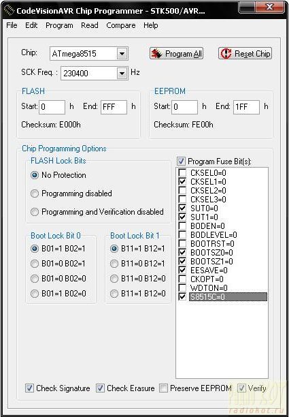
Task: Select B01=0 B02=0 boot lock option
Action: 35,279
